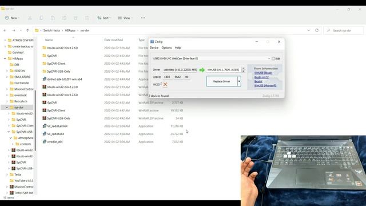Enable the Edit checkbox in Zadig
This screenshot has width=366, height=206.
click(x=273, y=58)
